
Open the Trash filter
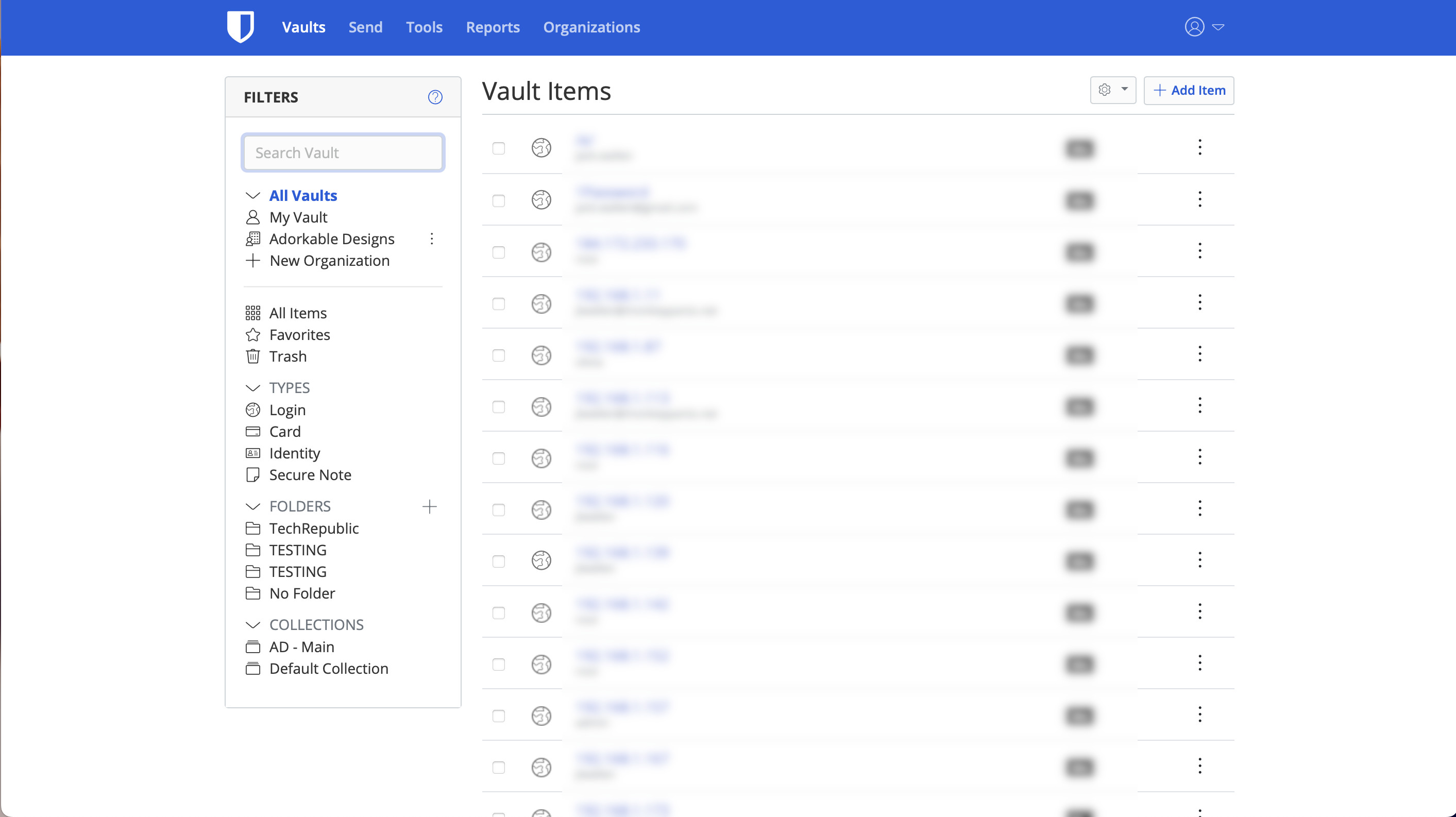[287, 356]
